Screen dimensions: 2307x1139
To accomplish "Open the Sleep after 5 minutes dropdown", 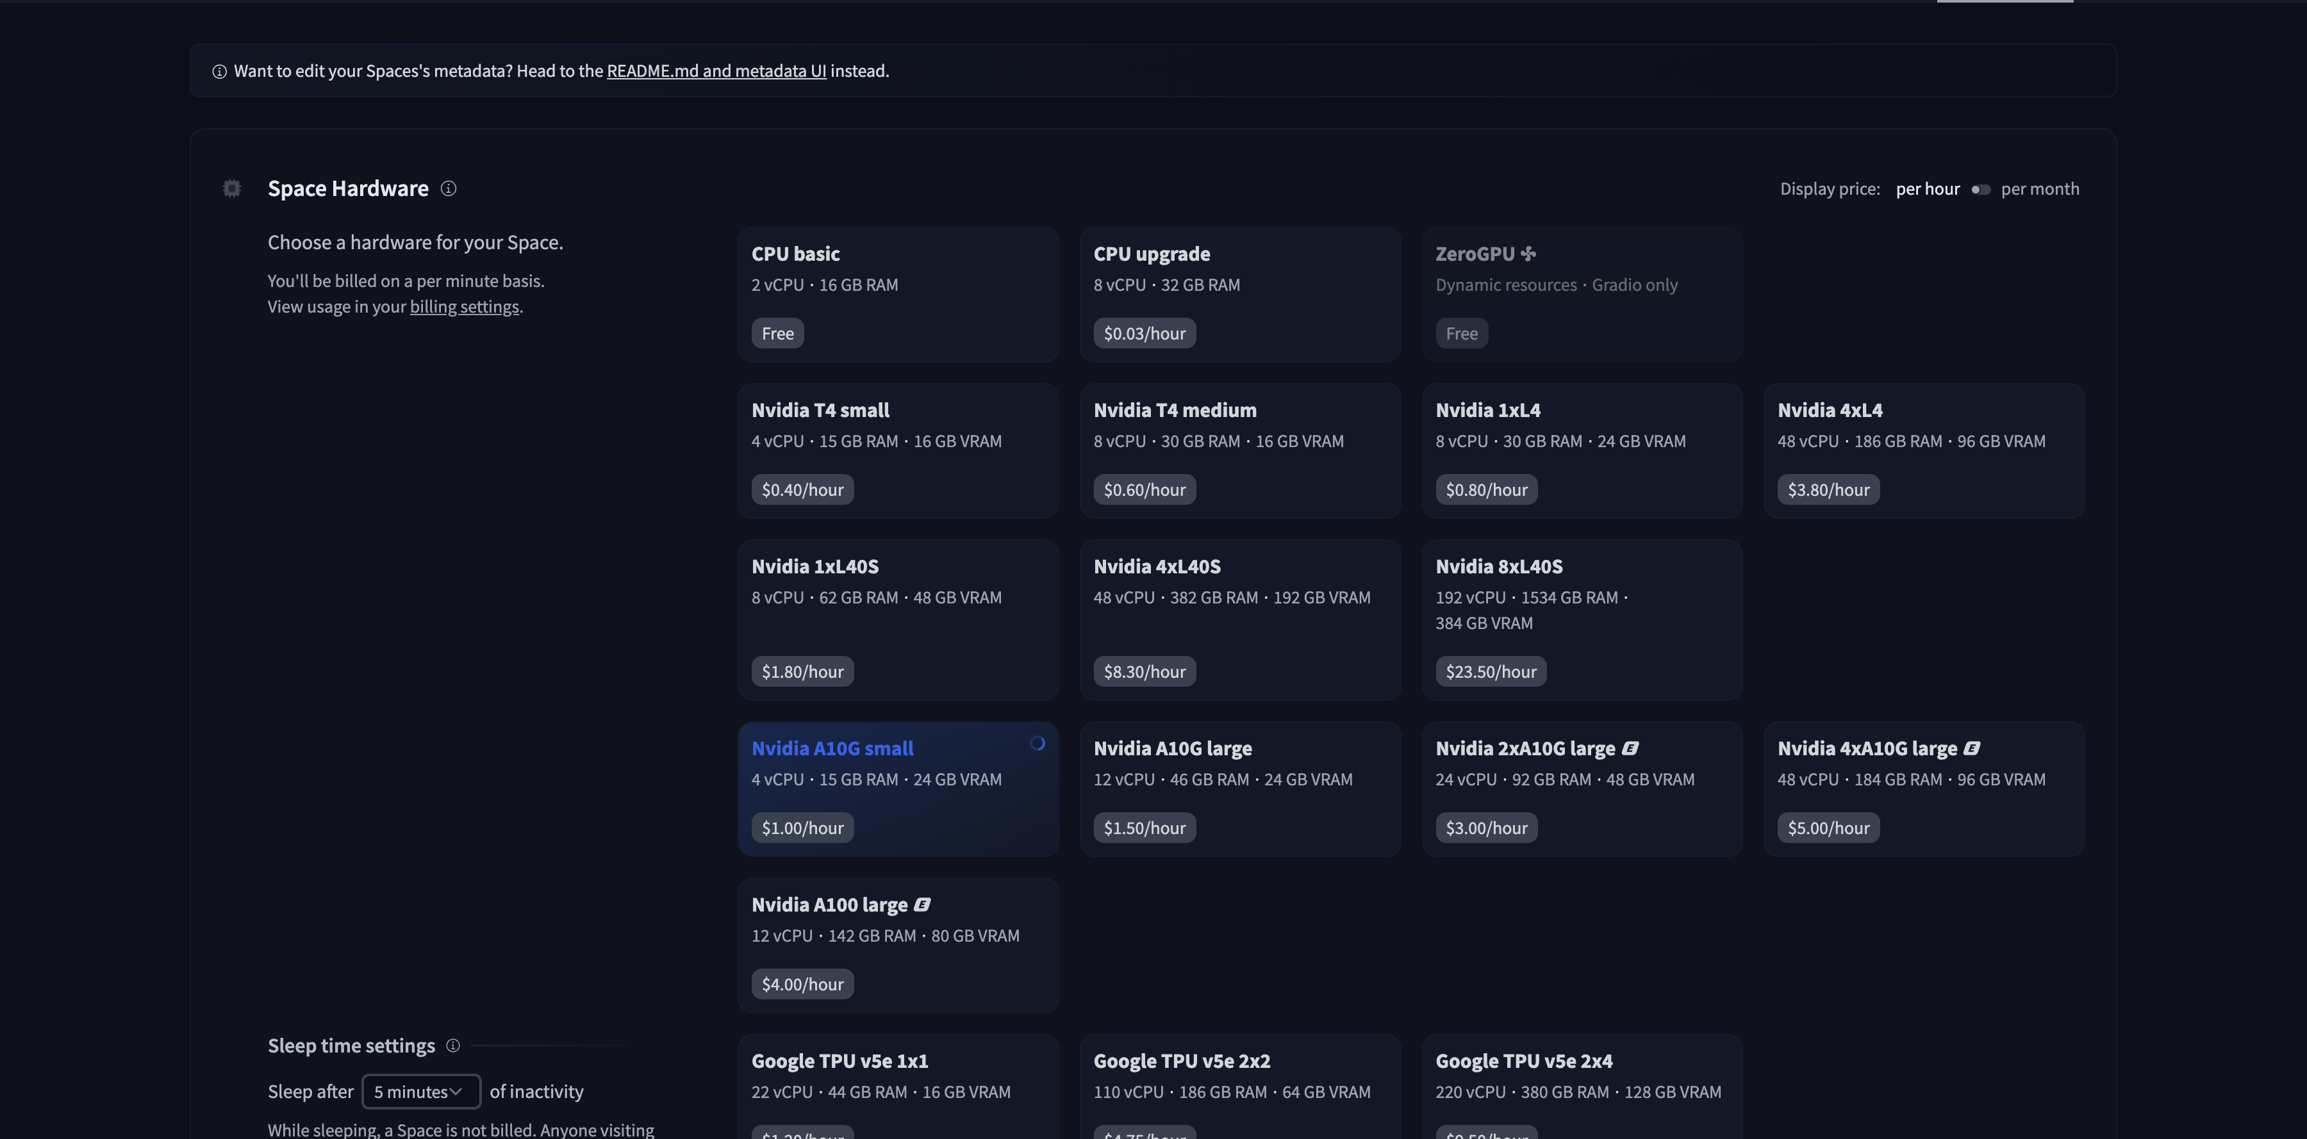I will [421, 1091].
